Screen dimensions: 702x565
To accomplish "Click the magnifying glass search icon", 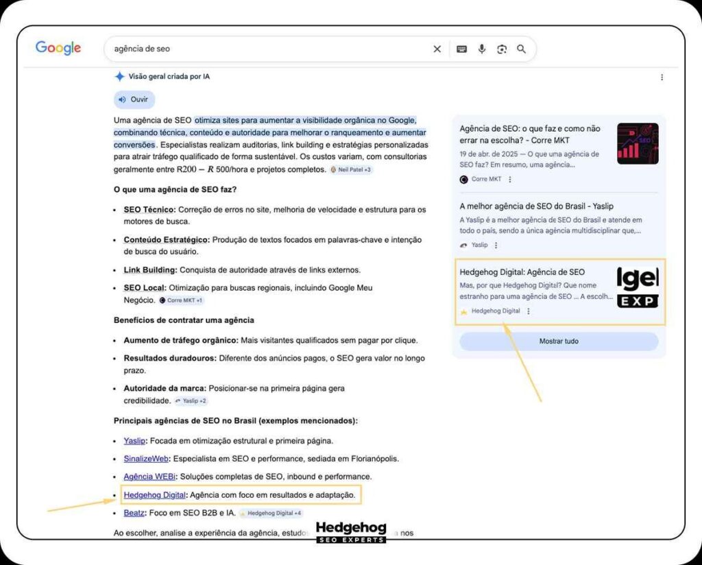I will pos(522,49).
